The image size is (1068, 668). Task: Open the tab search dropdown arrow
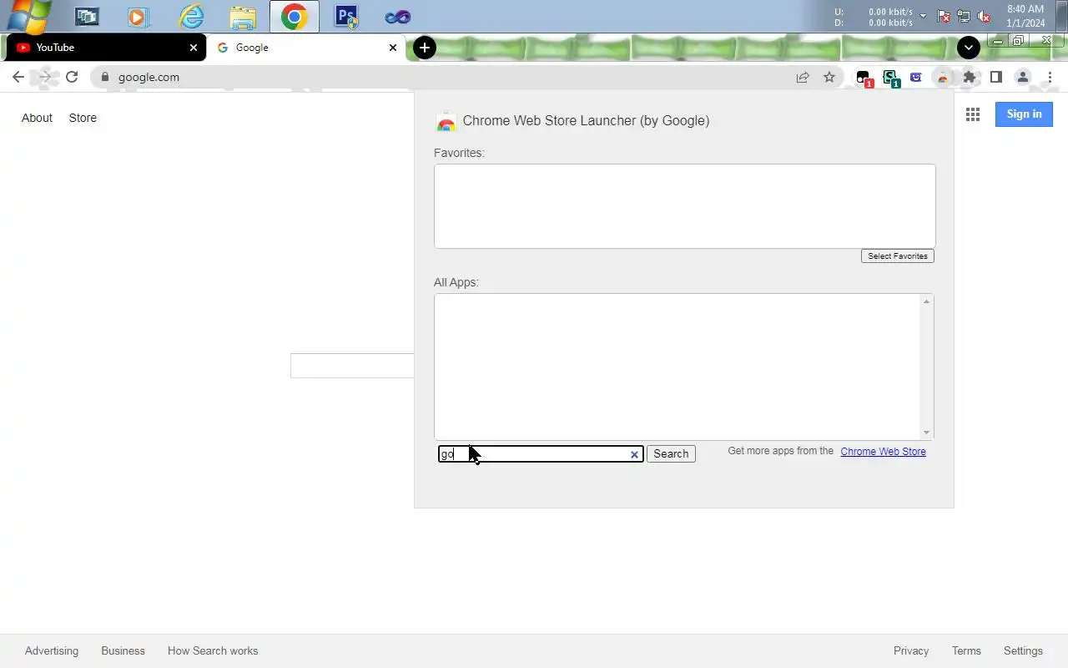(968, 48)
